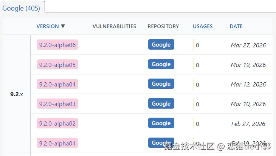This screenshot has height=156, width=276.
Task: Click the Mar 27, 2026 date cell
Action: pos(248,45)
